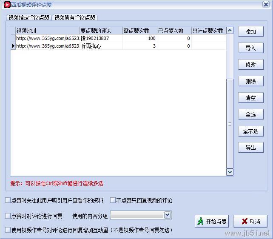Viewport: 273px width, 239px height.
Task: Enable 点赞时关注此用户吸引用户查看你的资料 checkbox
Action: coord(8,200)
